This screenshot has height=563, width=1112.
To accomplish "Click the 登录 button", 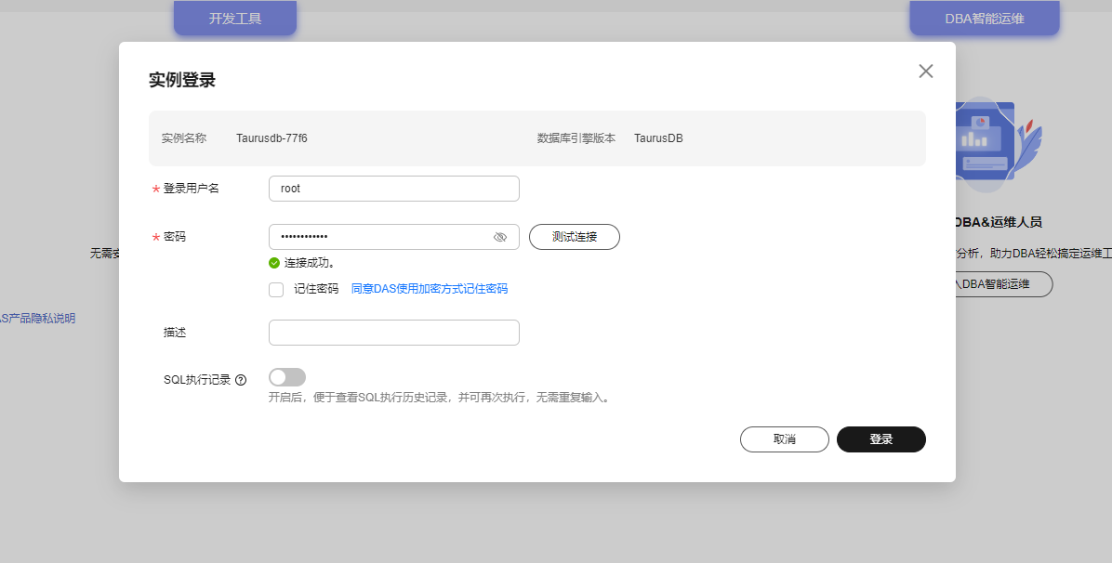I will [880, 439].
